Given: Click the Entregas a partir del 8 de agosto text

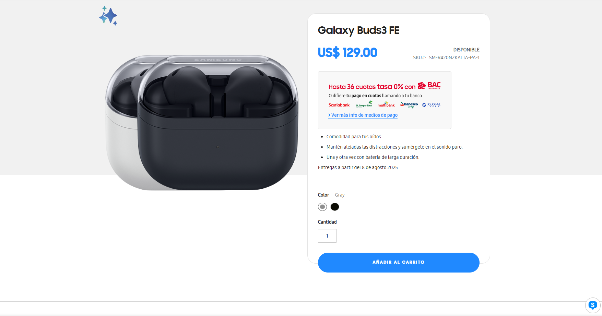Looking at the screenshot, I should 358,167.
